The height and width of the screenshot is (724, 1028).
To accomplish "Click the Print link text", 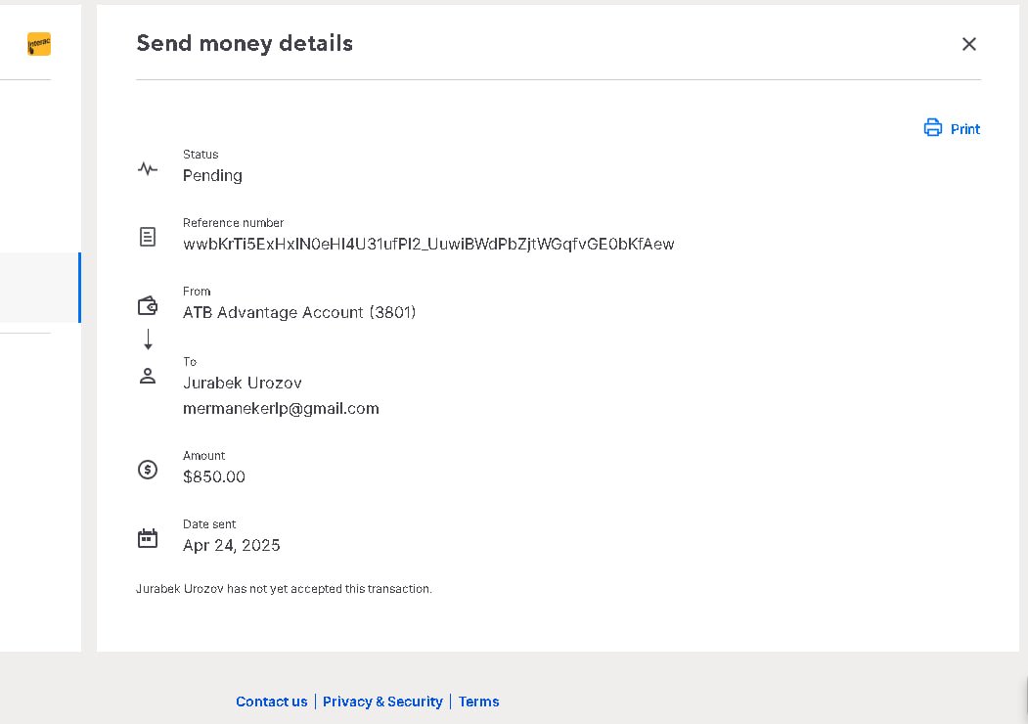I will click(964, 129).
